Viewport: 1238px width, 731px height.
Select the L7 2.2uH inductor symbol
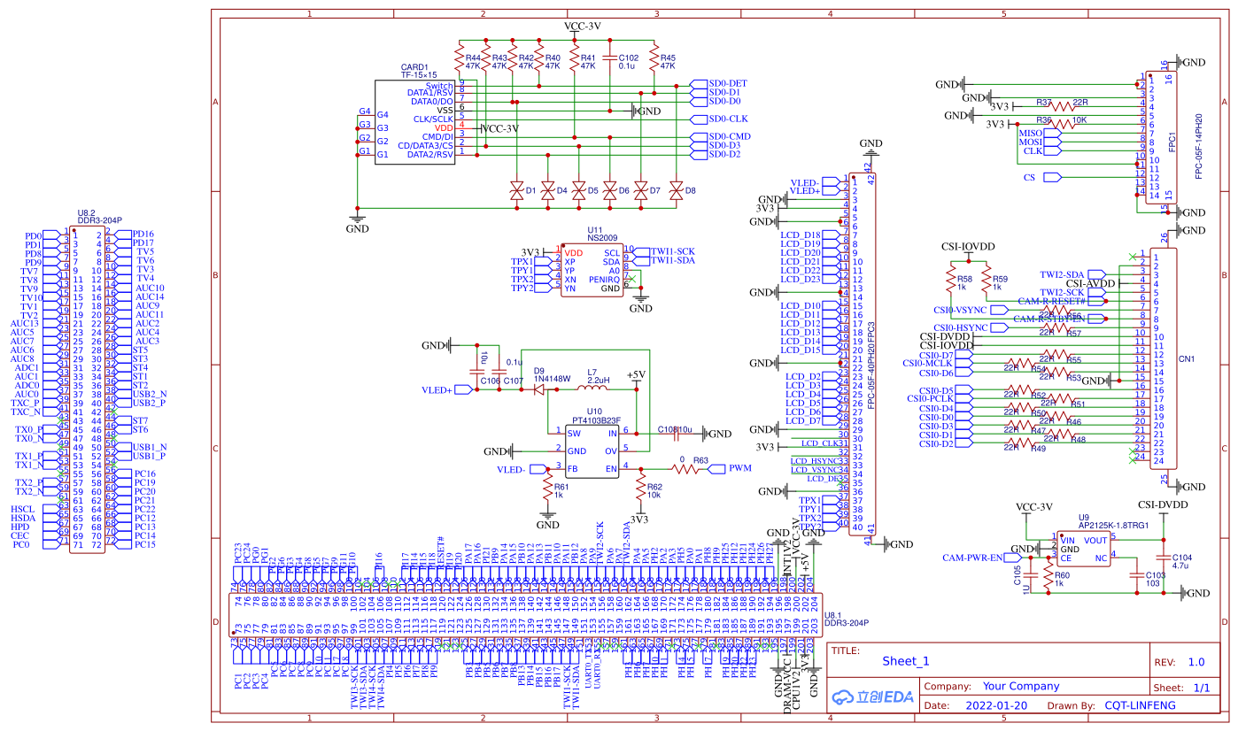(x=594, y=389)
